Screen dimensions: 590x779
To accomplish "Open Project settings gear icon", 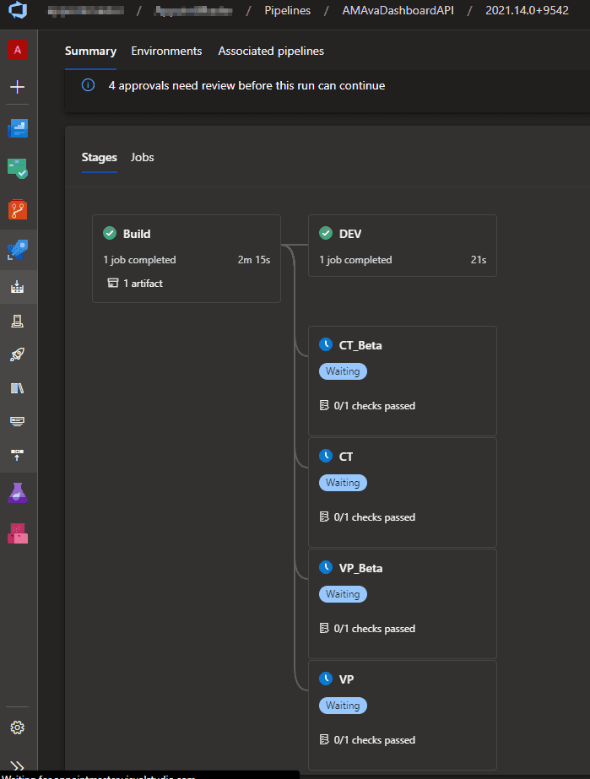I will click(18, 728).
